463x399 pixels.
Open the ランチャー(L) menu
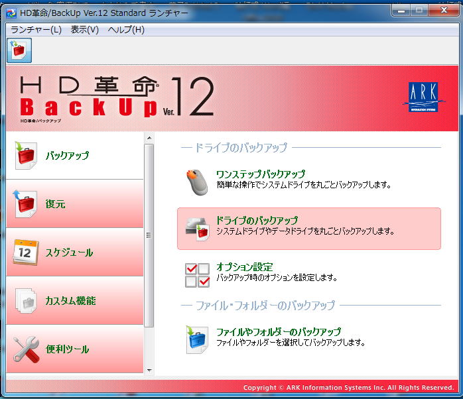[36, 30]
